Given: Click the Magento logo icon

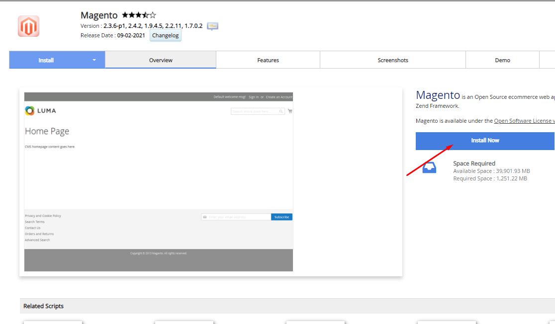Looking at the screenshot, I should pos(29,26).
